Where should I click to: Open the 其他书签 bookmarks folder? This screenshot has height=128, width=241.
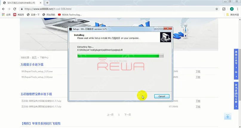[233, 15]
